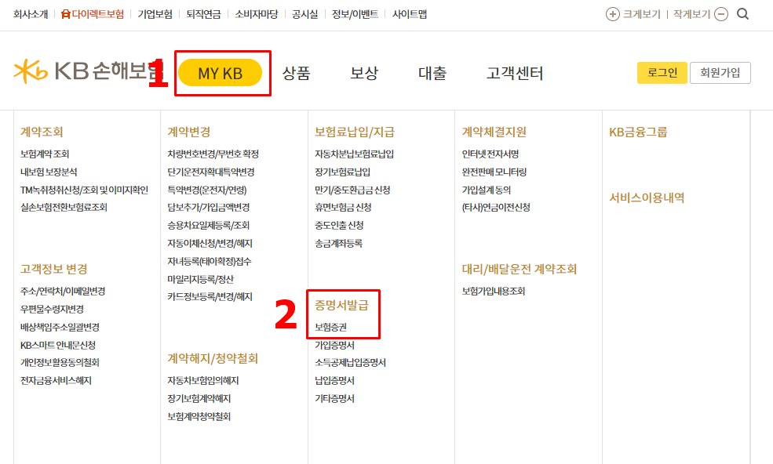Click 작게보기 text
The image size is (773, 464).
click(x=692, y=14)
